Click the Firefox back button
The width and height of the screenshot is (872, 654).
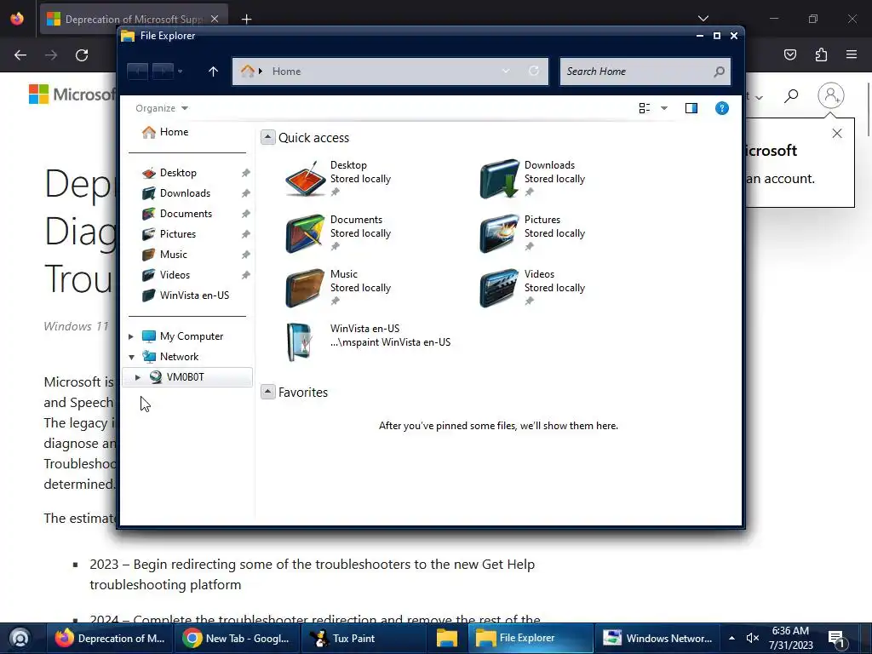tap(20, 55)
